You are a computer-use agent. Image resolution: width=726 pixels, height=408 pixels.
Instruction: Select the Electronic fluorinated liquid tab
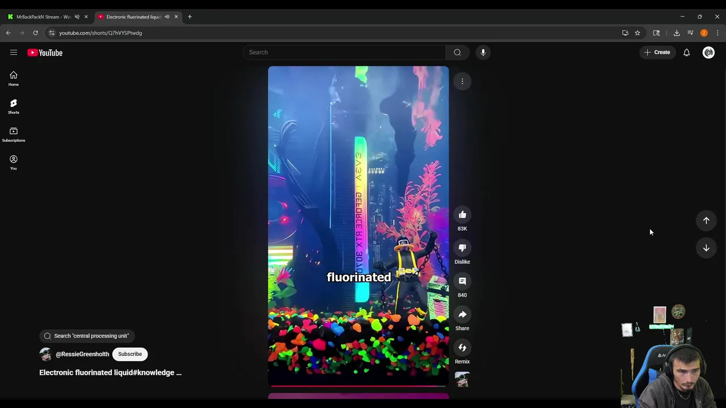[x=134, y=17]
